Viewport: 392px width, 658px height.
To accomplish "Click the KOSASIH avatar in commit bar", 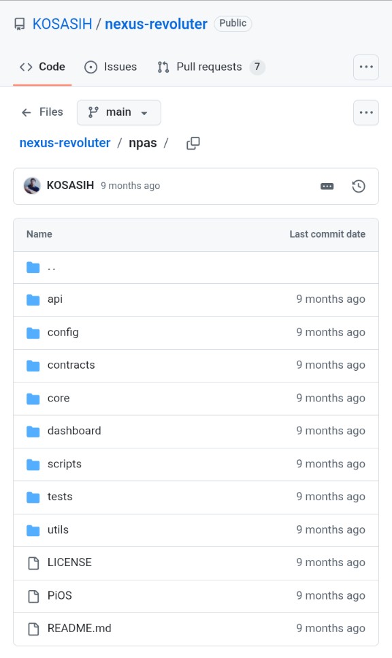I will pyautogui.click(x=32, y=186).
